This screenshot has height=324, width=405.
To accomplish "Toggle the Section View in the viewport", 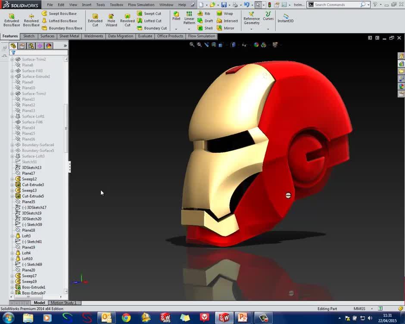I will tap(213, 45).
